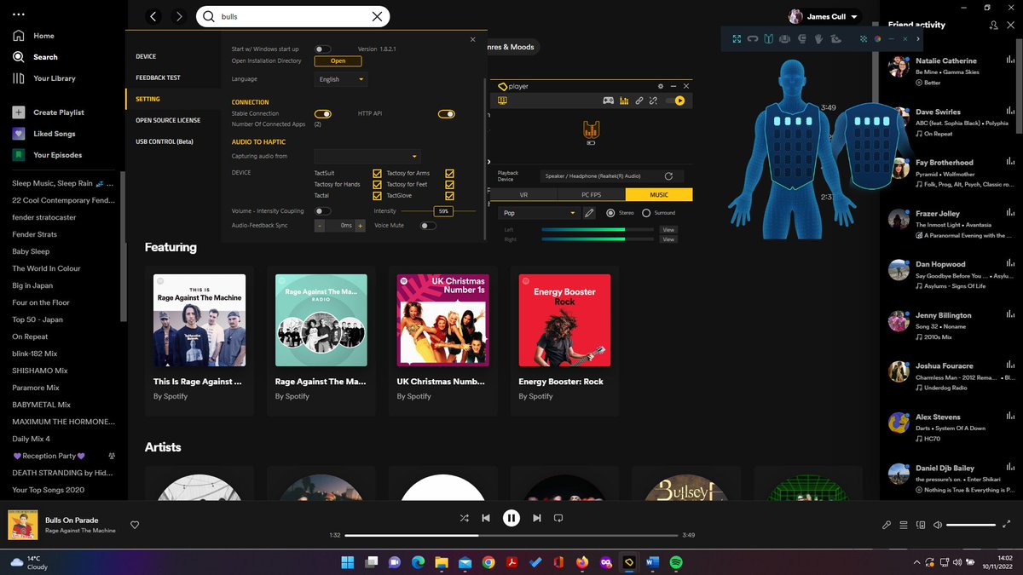1023x575 pixels.
Task: Enable repeat in the player bar
Action: pos(558,517)
